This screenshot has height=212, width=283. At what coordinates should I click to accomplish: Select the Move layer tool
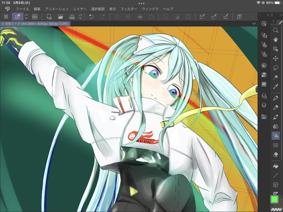276,59
